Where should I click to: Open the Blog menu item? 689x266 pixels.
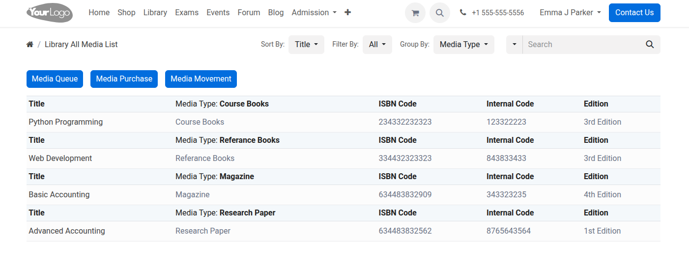coord(276,13)
